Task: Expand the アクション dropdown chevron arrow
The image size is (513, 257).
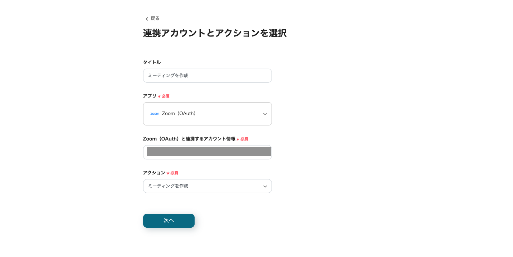Action: (x=265, y=186)
